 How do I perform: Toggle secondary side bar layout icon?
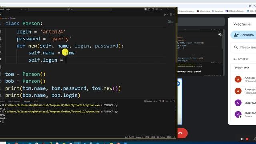[x=153, y=10]
